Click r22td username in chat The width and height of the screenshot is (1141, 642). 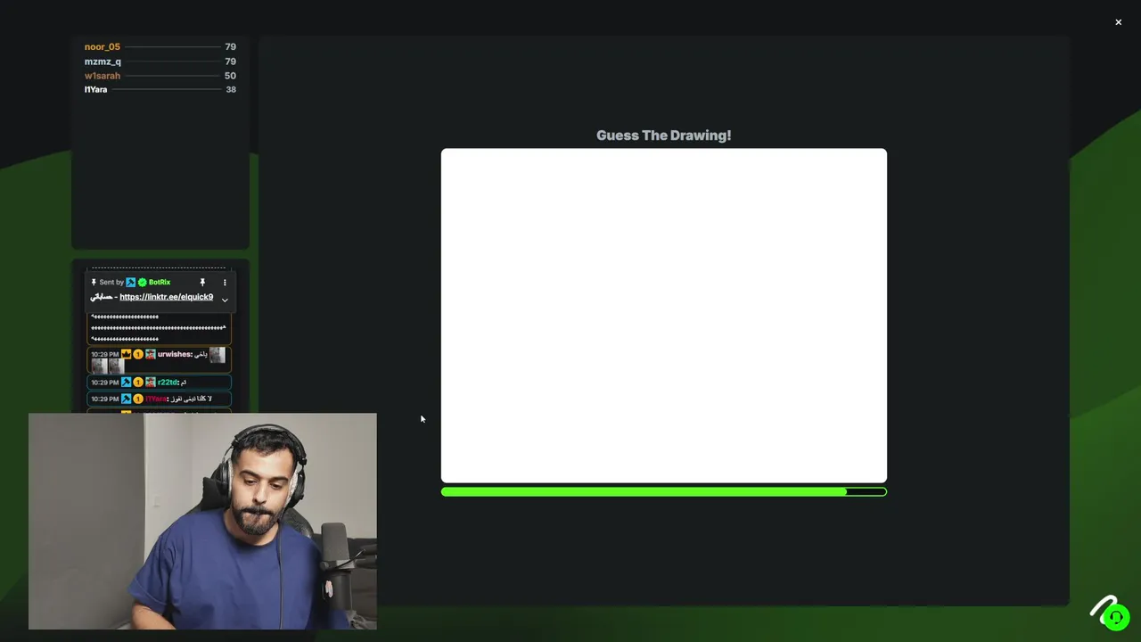coord(168,383)
